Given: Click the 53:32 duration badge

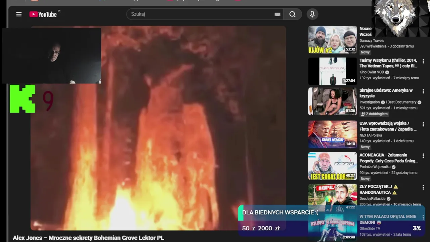Looking at the screenshot, I should click(350, 49).
